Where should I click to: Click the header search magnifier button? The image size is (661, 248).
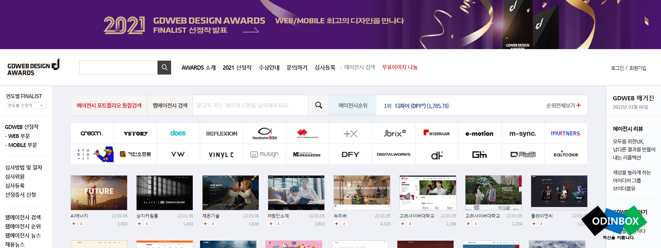164,68
